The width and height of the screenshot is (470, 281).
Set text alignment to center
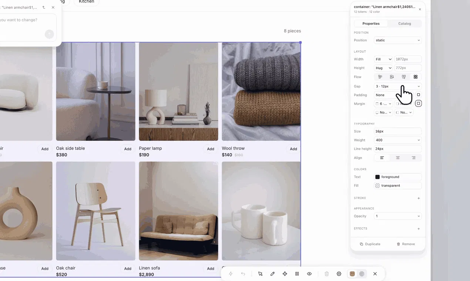pyautogui.click(x=398, y=158)
